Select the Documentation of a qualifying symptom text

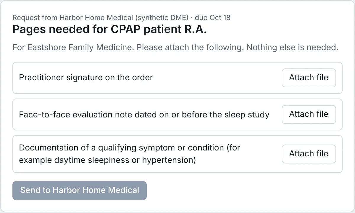(x=130, y=154)
